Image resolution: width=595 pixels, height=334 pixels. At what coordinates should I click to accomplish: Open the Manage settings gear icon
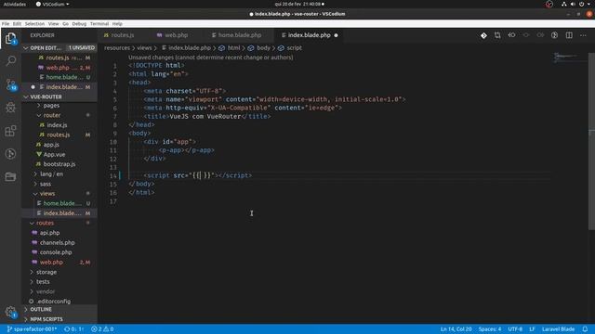click(x=10, y=312)
